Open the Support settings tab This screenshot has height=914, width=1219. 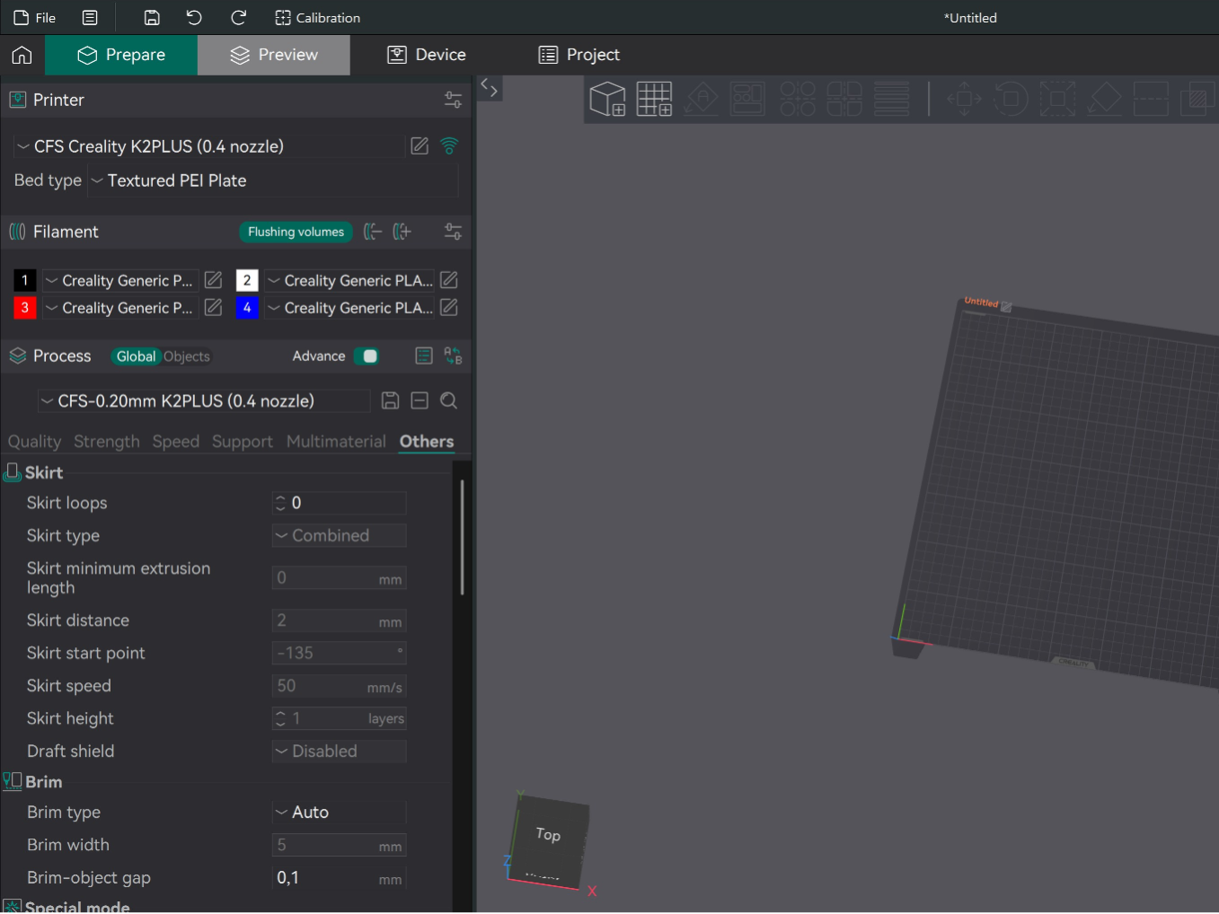[x=243, y=442]
